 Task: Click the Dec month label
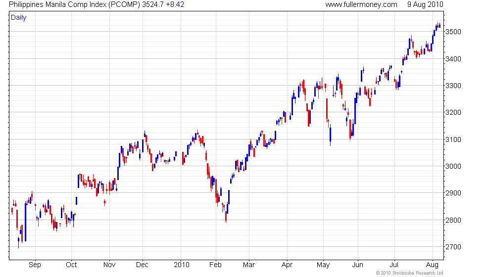pyautogui.click(x=143, y=265)
